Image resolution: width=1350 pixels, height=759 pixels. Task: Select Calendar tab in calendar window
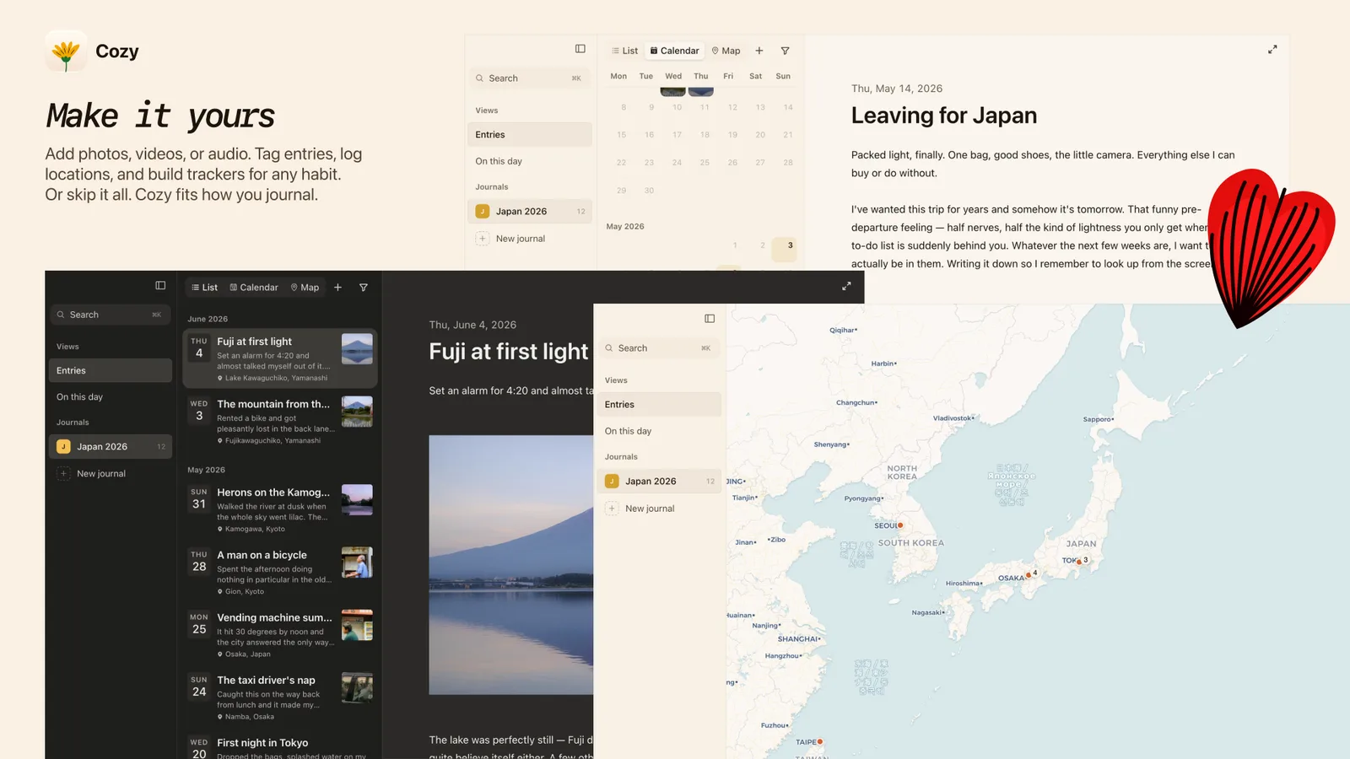675,51
